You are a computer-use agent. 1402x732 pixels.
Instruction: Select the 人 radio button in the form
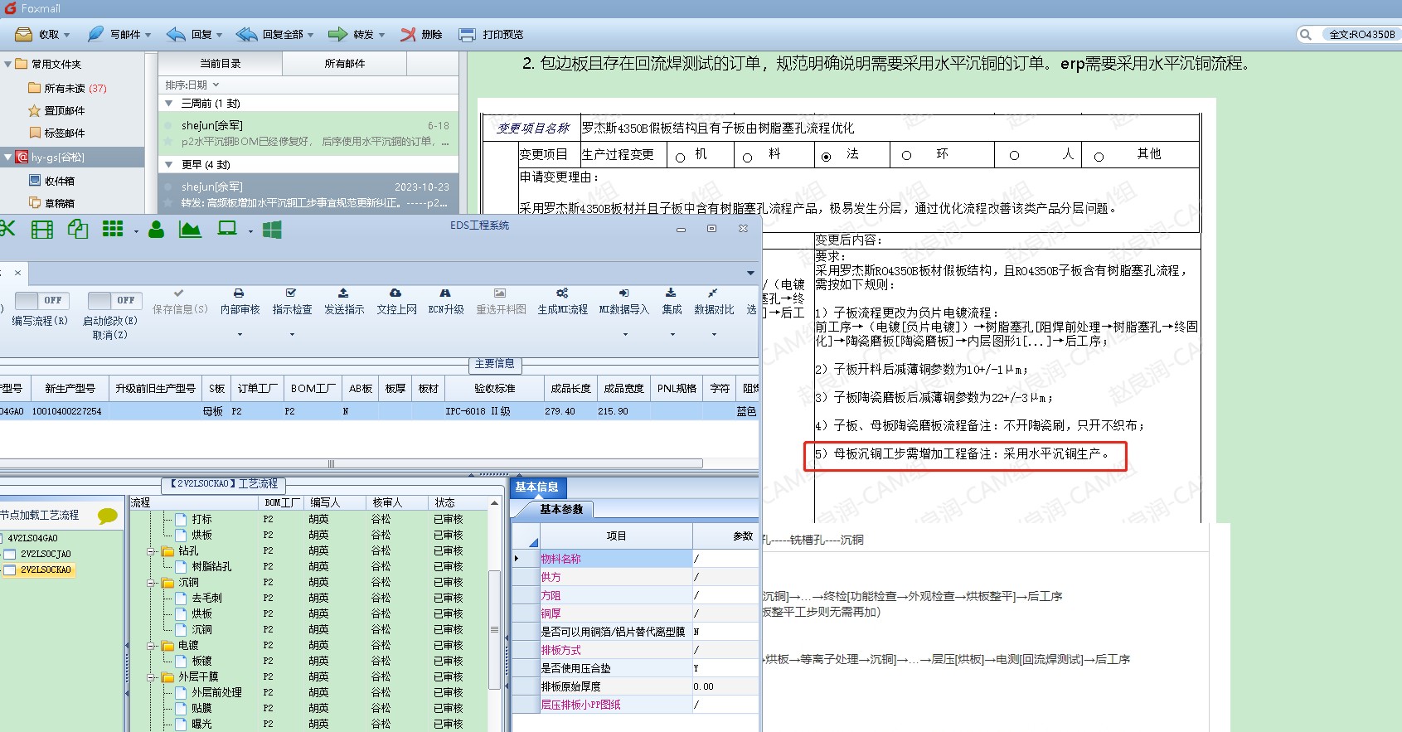click(x=1014, y=156)
